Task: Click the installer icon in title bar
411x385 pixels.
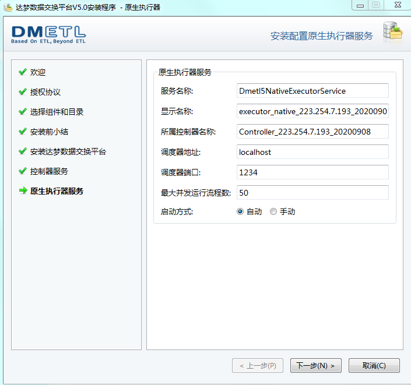Action: pos(8,8)
